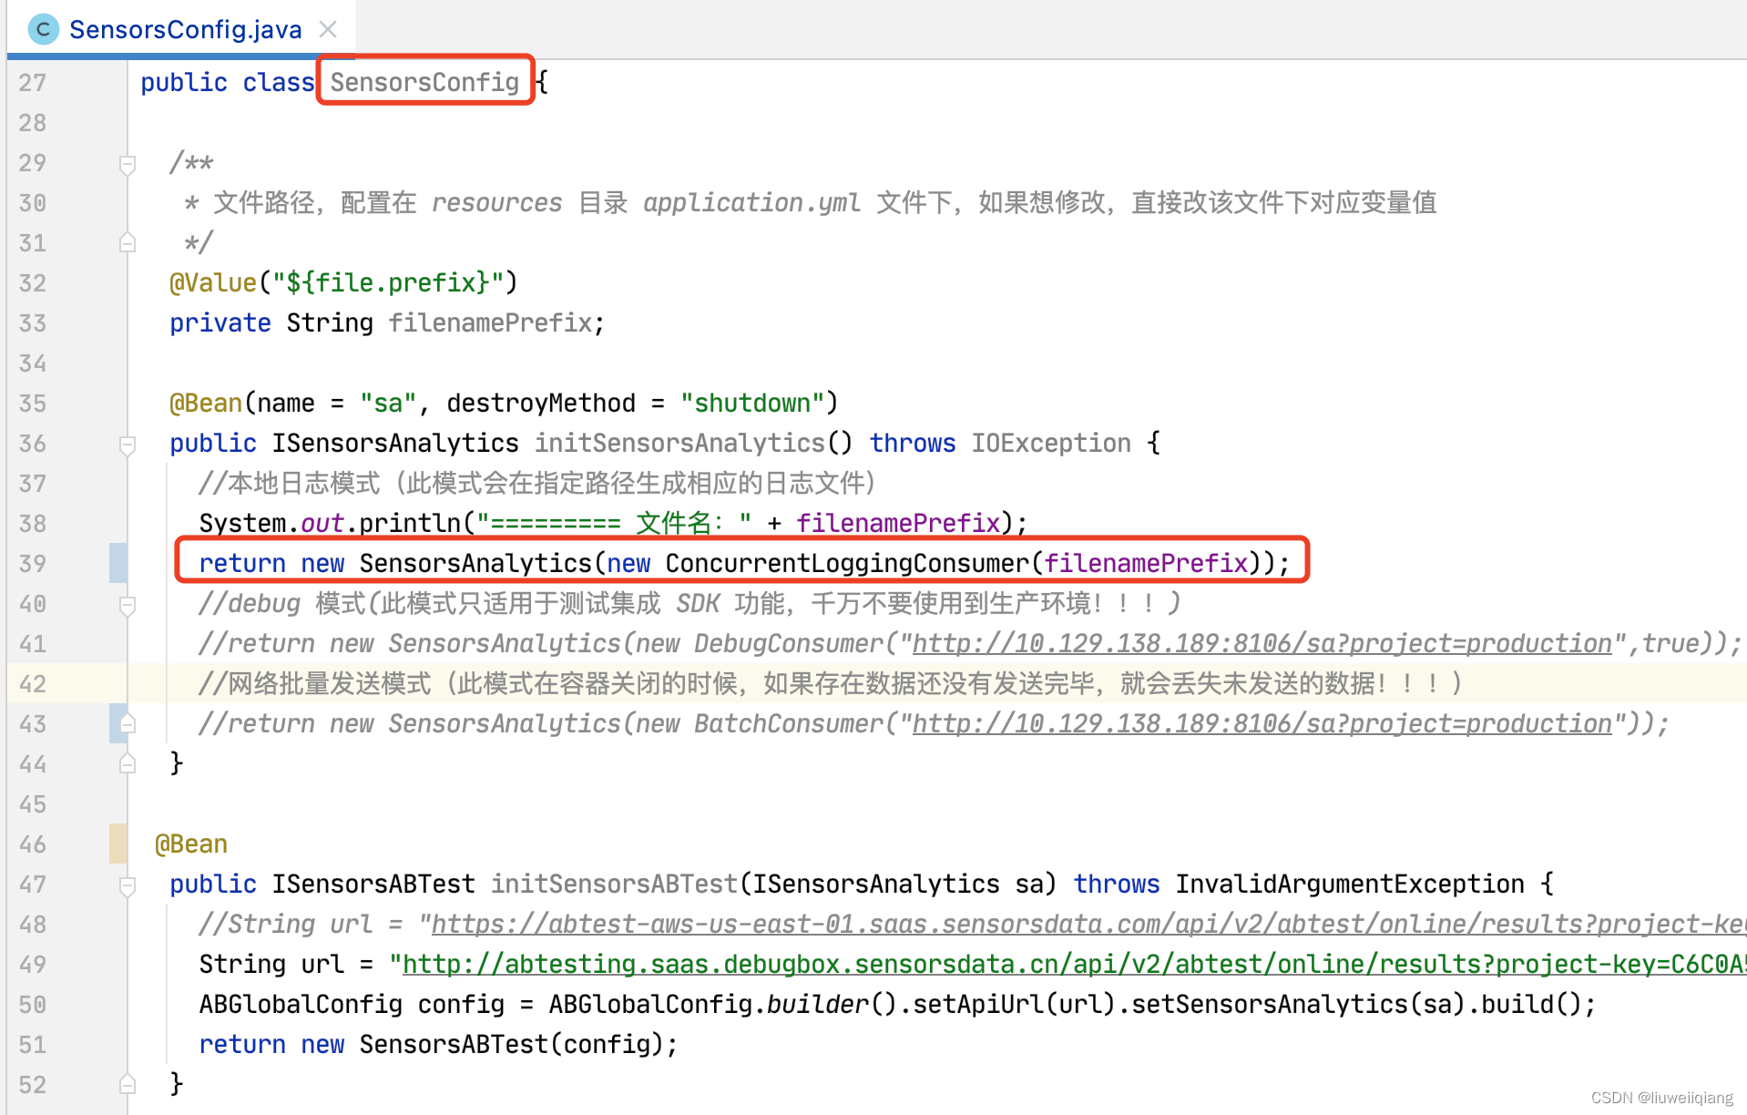Image resolution: width=1747 pixels, height=1115 pixels.
Task: Fold the debug comment block at line 40
Action: click(x=128, y=605)
